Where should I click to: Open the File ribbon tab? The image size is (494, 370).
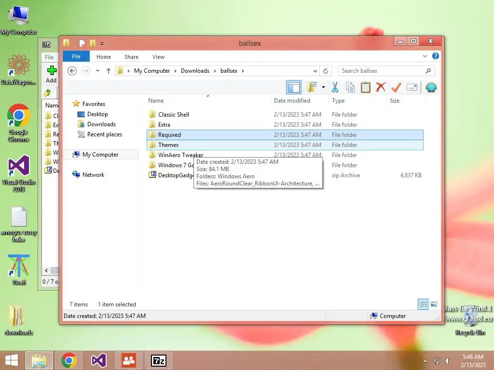pyautogui.click(x=76, y=56)
